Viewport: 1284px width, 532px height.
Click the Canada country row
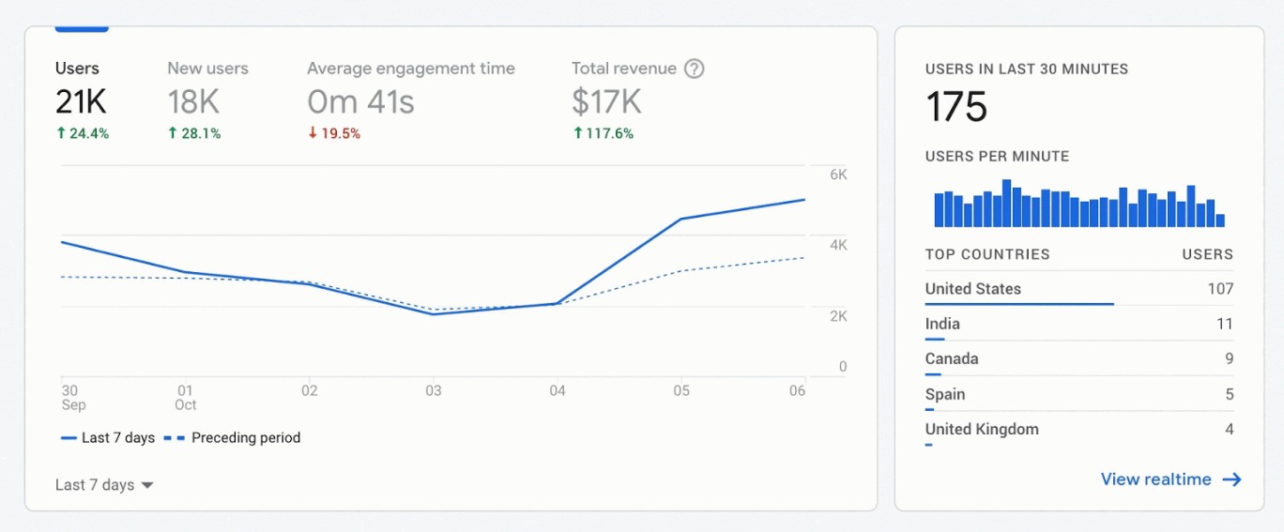[x=1079, y=359]
